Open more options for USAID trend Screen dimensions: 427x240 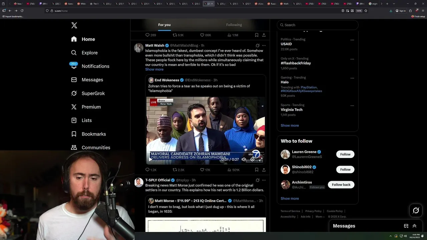[352, 40]
